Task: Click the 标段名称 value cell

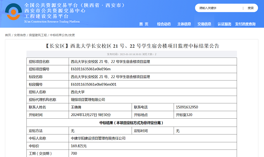Action: pos(152,77)
